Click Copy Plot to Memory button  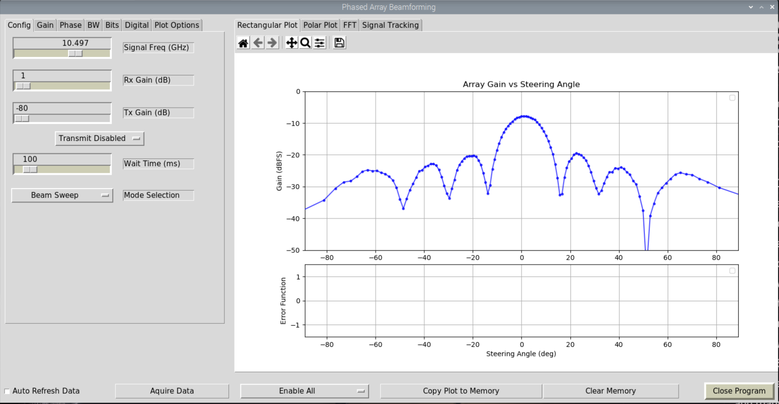[x=461, y=391]
